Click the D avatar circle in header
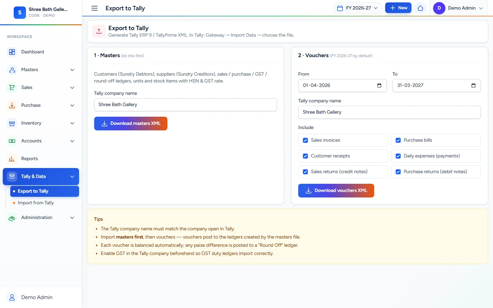Image resolution: width=493 pixels, height=308 pixels. pyautogui.click(x=439, y=8)
